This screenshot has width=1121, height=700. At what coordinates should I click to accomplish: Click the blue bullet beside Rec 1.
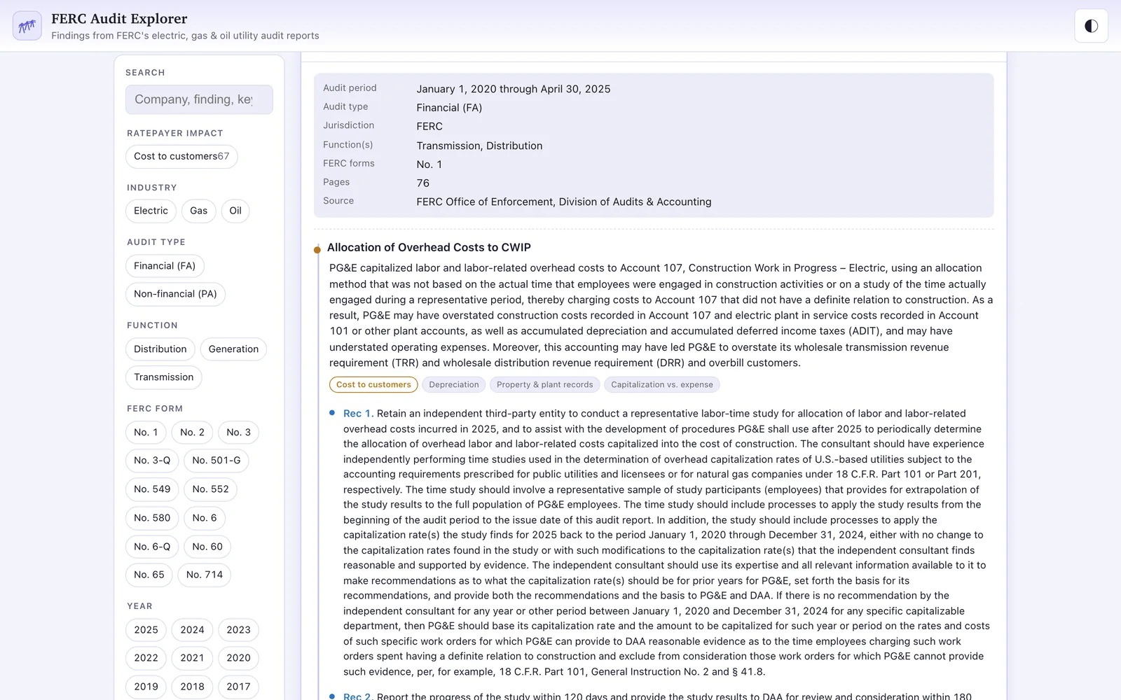(332, 413)
